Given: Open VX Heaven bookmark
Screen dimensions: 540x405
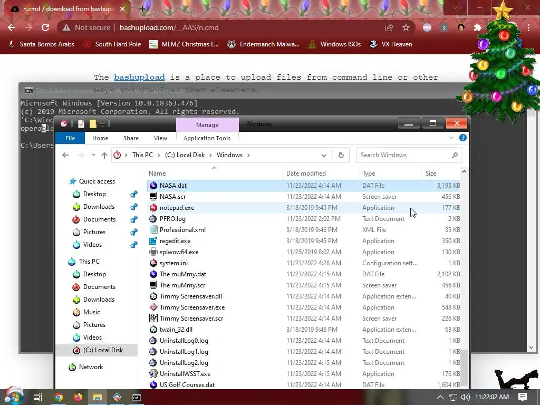Looking at the screenshot, I should (x=391, y=44).
